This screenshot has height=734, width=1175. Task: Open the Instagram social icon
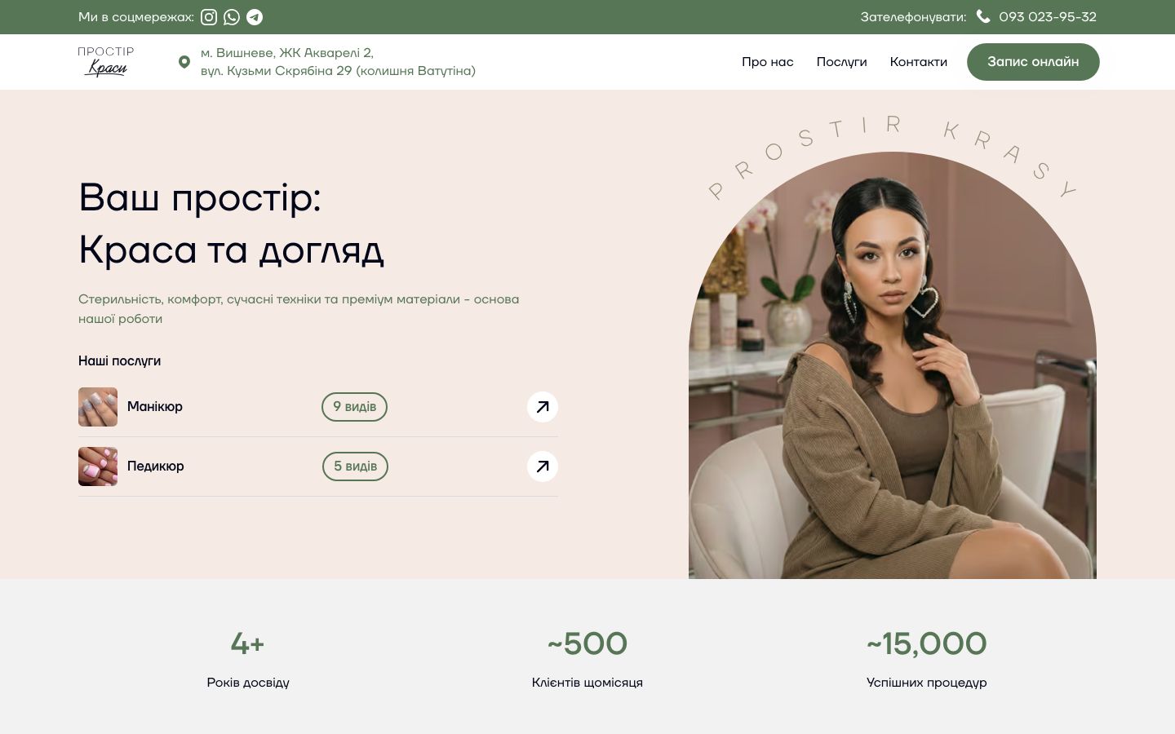[209, 17]
